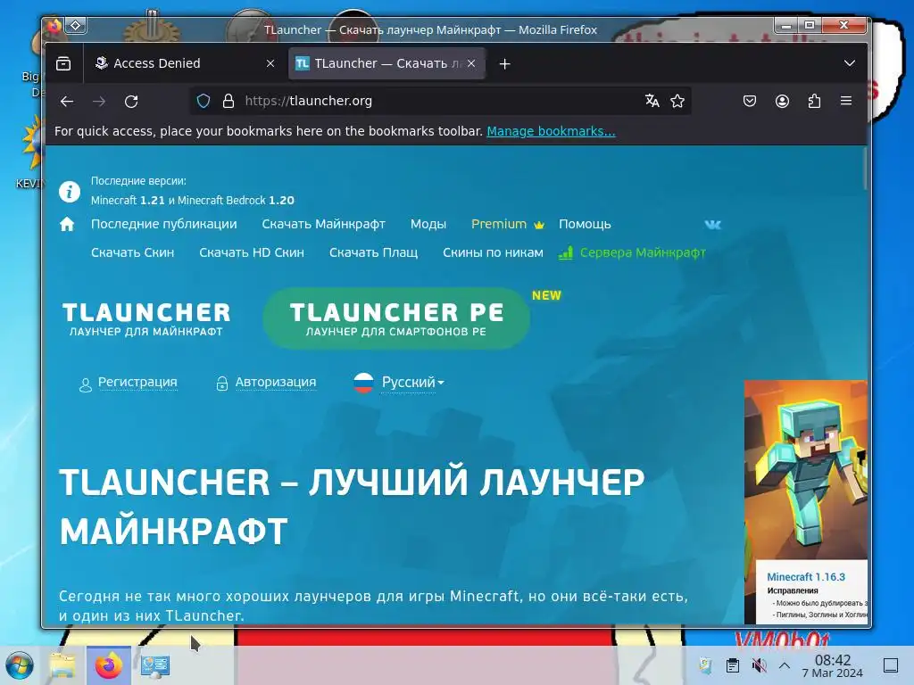Open Сервера Майнкрафт link

[632, 252]
